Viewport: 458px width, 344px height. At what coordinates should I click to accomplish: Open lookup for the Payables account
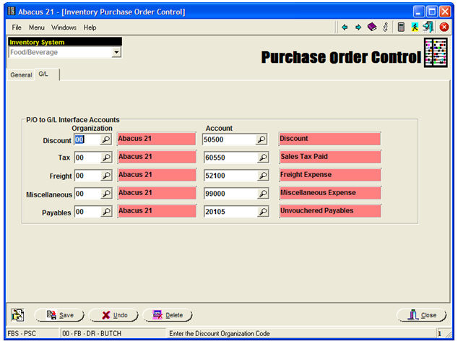[262, 212]
